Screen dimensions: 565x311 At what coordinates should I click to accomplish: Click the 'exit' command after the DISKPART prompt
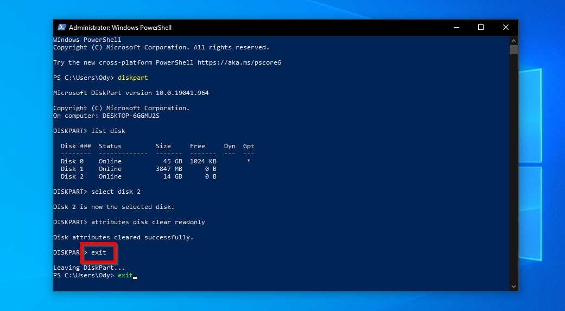tap(99, 252)
